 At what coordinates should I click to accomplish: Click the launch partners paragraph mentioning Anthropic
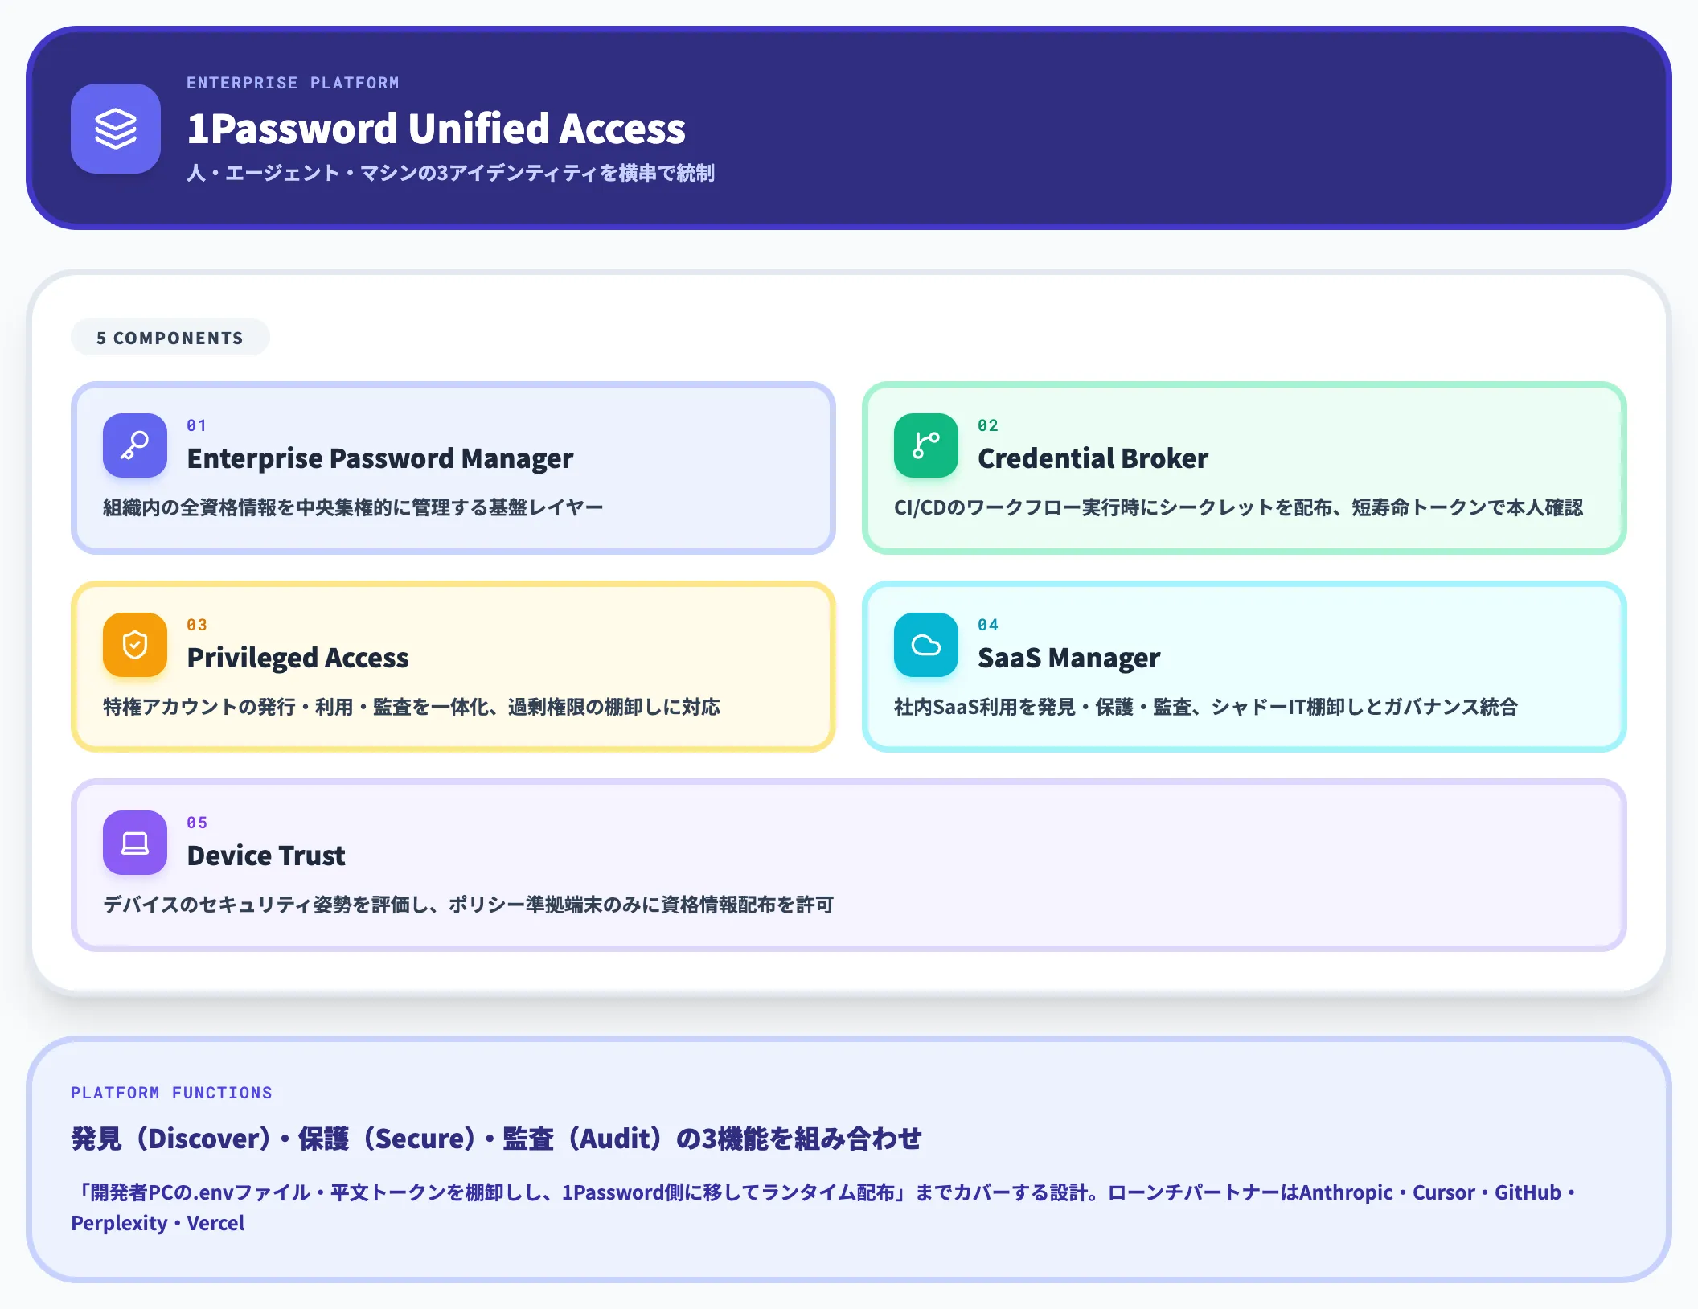[x=825, y=1208]
